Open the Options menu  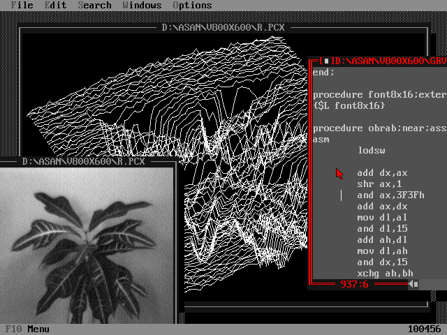(192, 5)
